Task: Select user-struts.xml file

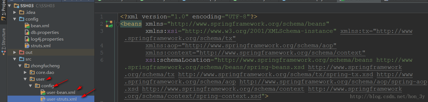Action: click(x=62, y=99)
